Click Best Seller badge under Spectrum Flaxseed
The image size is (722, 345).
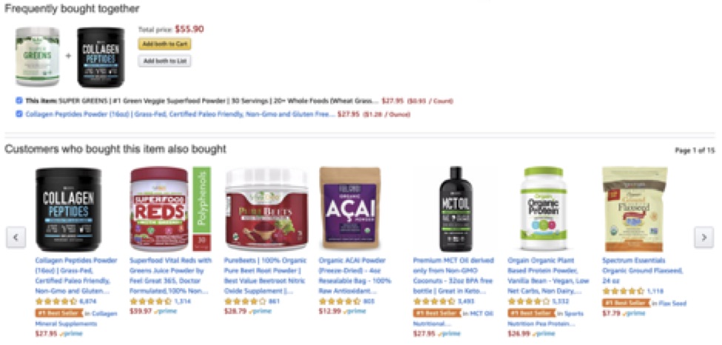click(626, 303)
